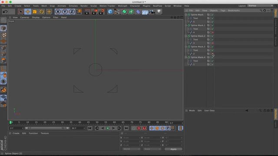Select spline object named 2 in tree
The height and width of the screenshot is (156, 278).
[x=194, y=54]
